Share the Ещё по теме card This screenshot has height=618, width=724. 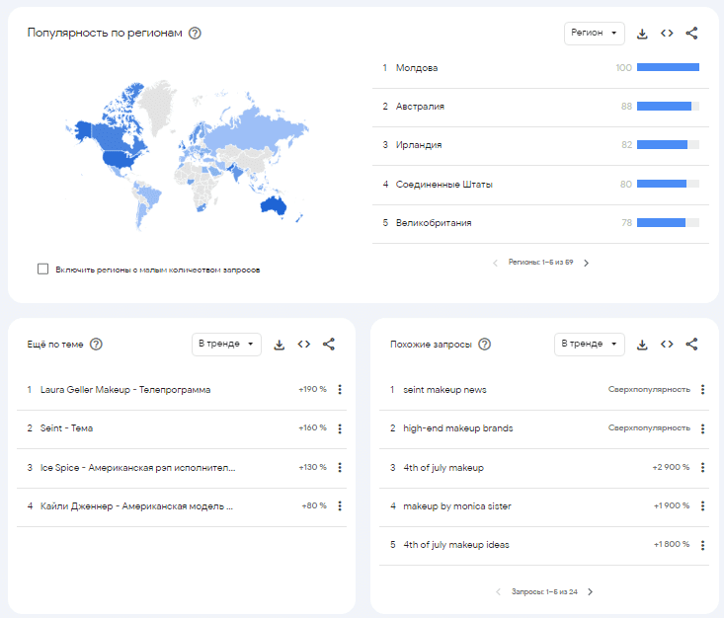click(329, 345)
